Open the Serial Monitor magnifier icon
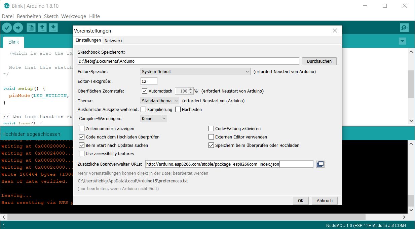The width and height of the screenshot is (415, 229). 404,27
